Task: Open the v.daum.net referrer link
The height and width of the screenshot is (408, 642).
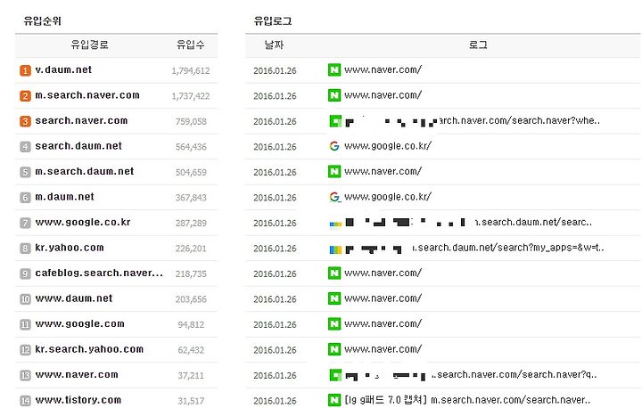Action: pos(63,70)
